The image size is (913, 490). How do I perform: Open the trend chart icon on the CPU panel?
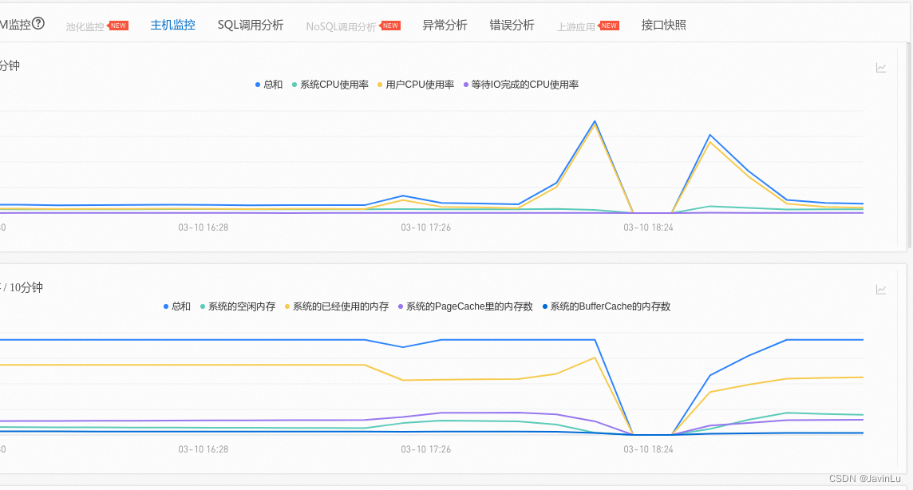coord(881,68)
